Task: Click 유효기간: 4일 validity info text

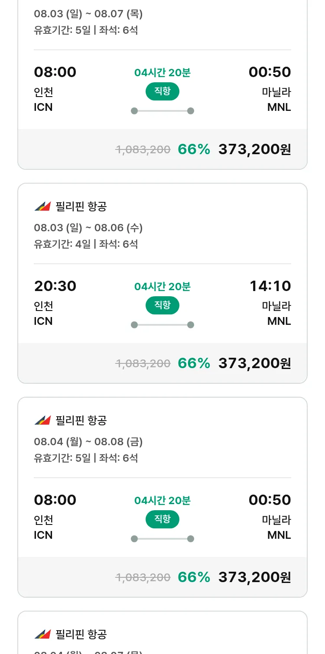Action: (x=62, y=244)
